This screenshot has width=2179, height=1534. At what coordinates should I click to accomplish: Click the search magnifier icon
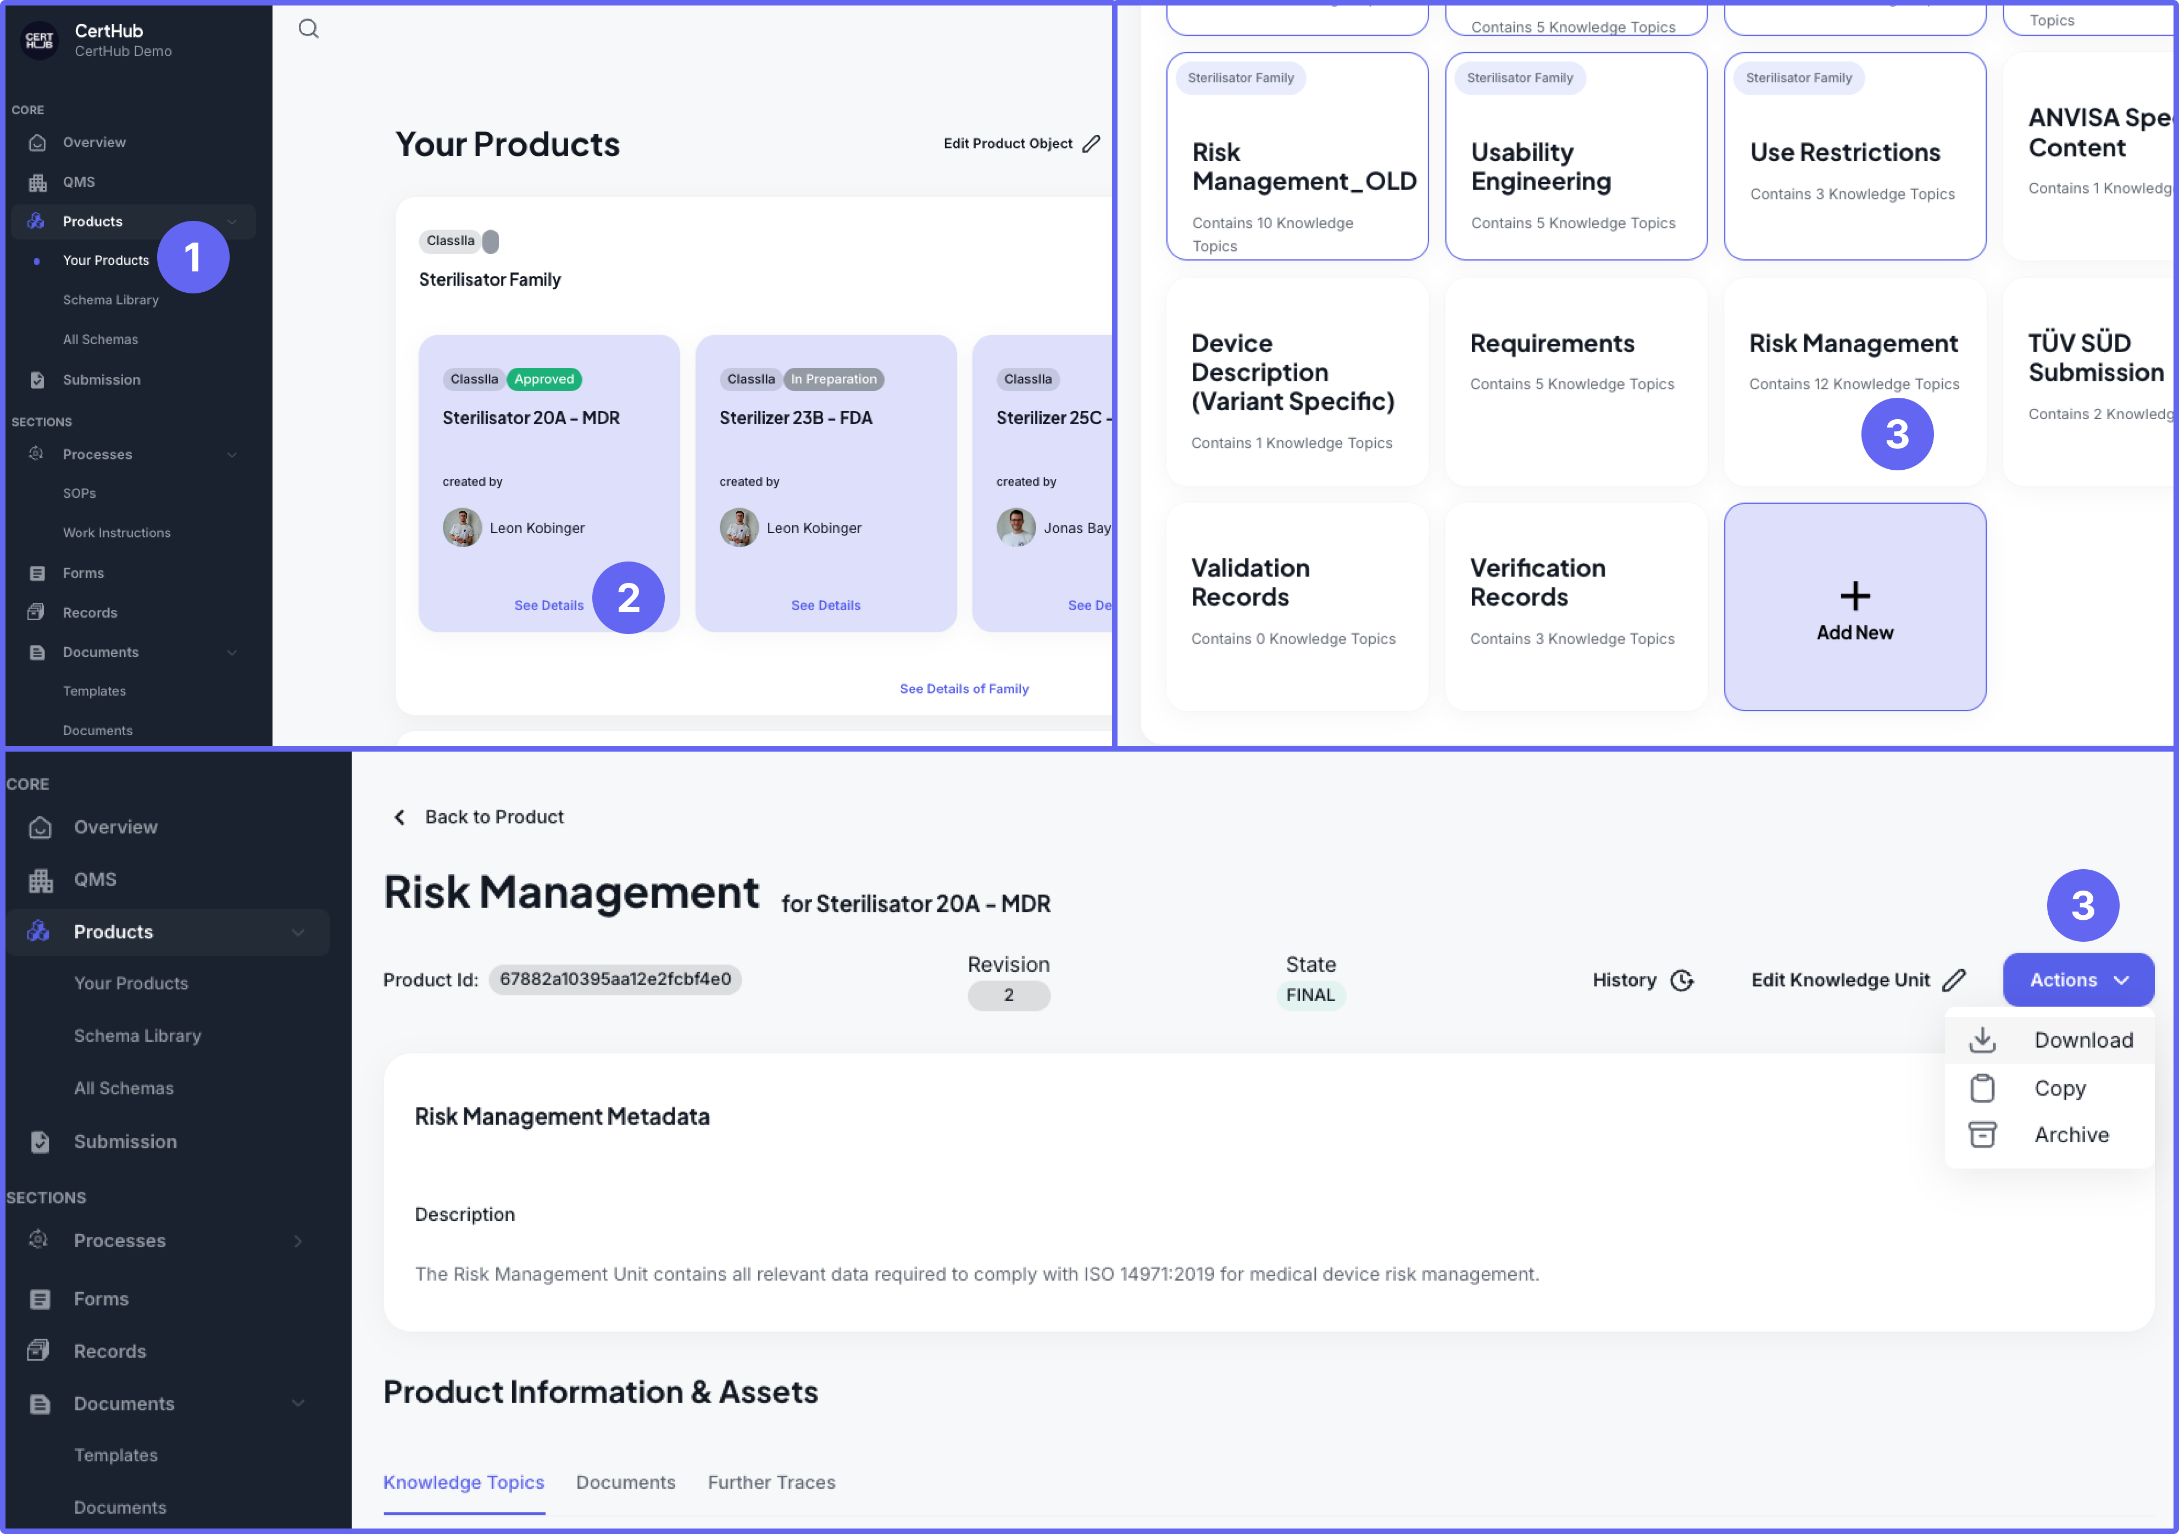308,29
